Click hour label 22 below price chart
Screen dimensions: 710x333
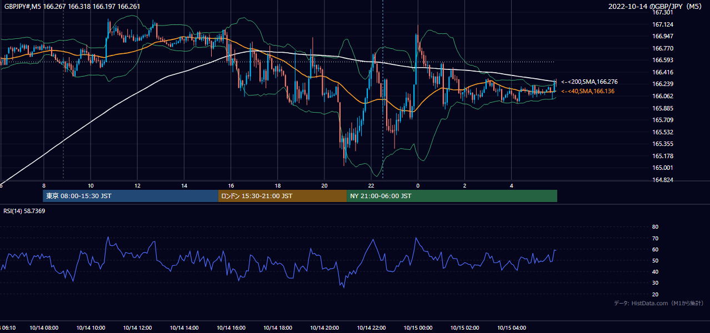(371, 185)
